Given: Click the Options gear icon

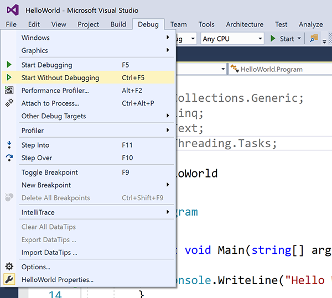Looking at the screenshot, I should tap(9, 266).
